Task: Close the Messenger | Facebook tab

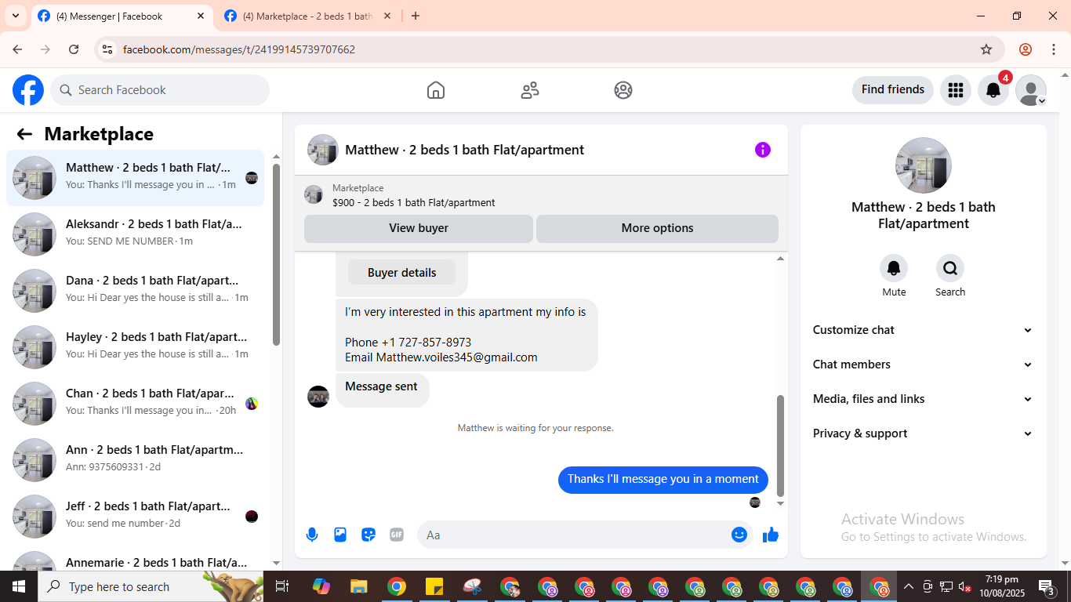Action: pos(201,16)
